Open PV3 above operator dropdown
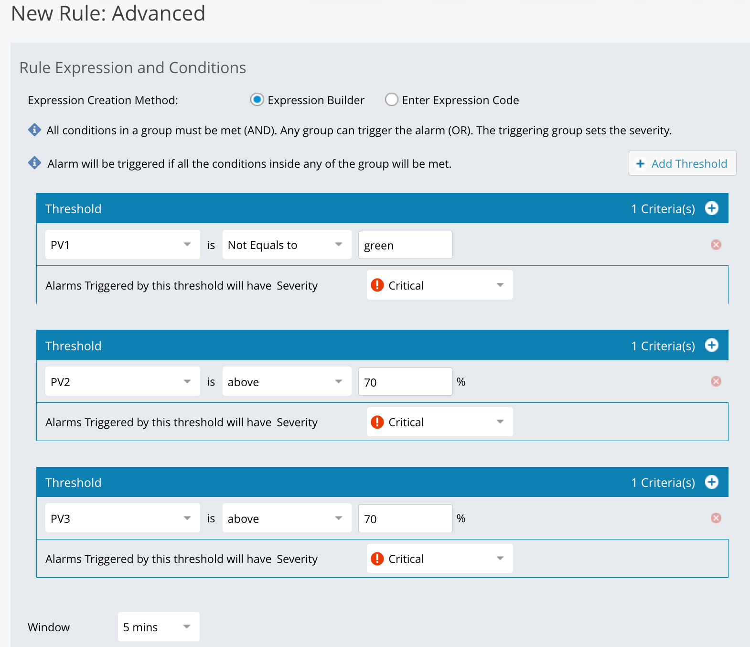750x647 pixels. (286, 518)
